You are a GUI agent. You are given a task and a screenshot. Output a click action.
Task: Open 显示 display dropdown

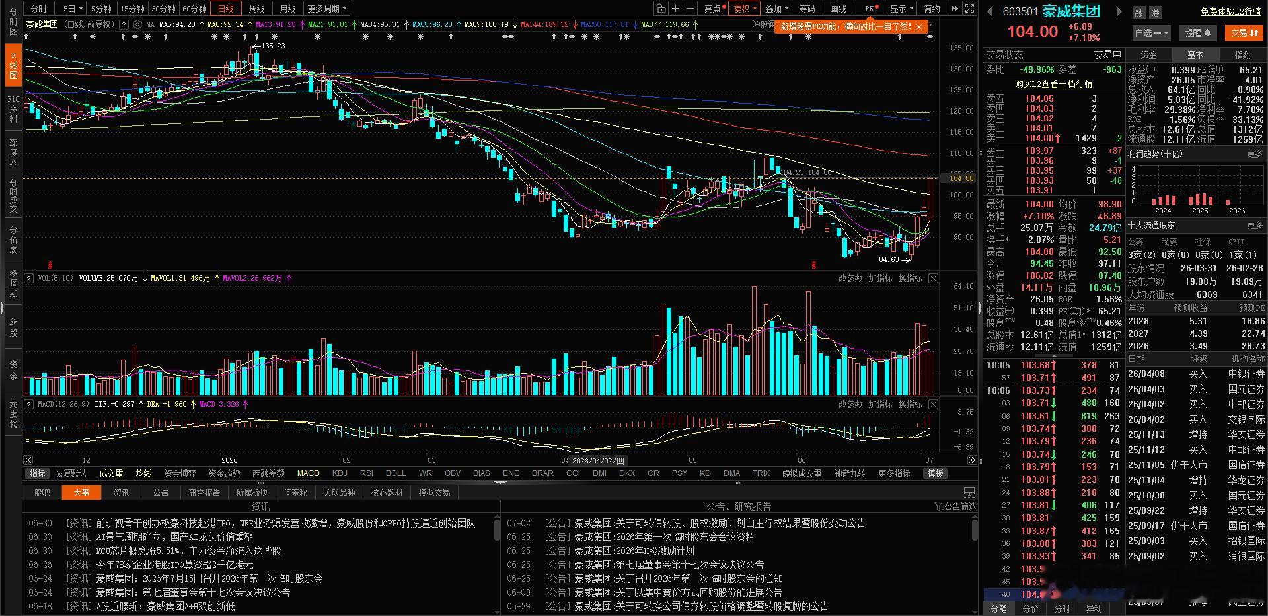(x=901, y=9)
